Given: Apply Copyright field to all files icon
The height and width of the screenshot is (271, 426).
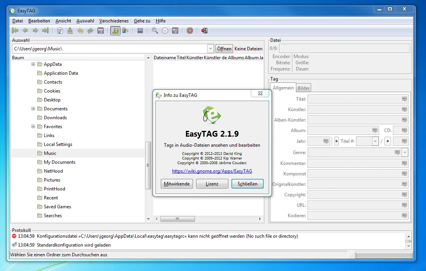Looking at the screenshot, I should tap(404, 195).
